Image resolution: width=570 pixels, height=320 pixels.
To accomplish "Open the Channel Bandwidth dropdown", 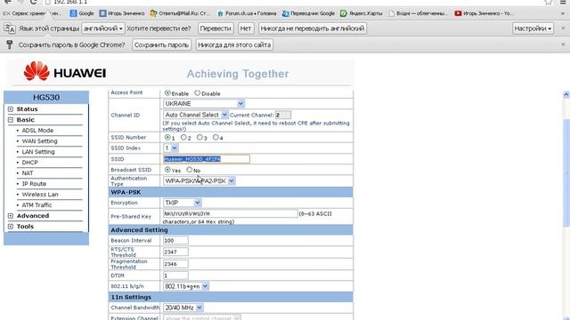I will point(183,308).
